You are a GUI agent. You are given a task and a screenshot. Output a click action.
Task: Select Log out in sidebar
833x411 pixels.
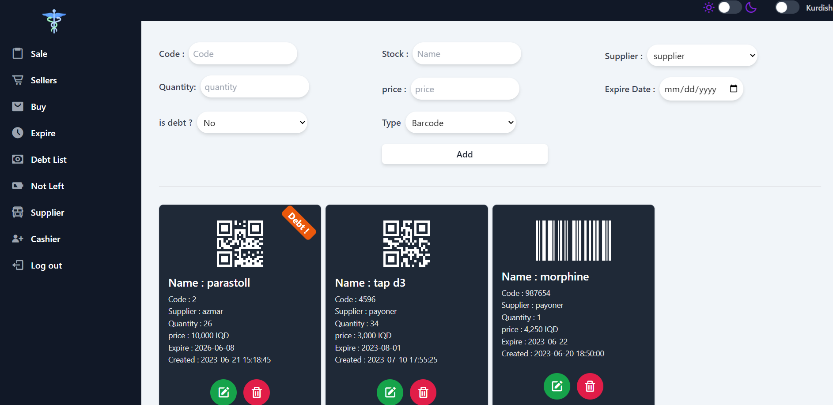[46, 265]
